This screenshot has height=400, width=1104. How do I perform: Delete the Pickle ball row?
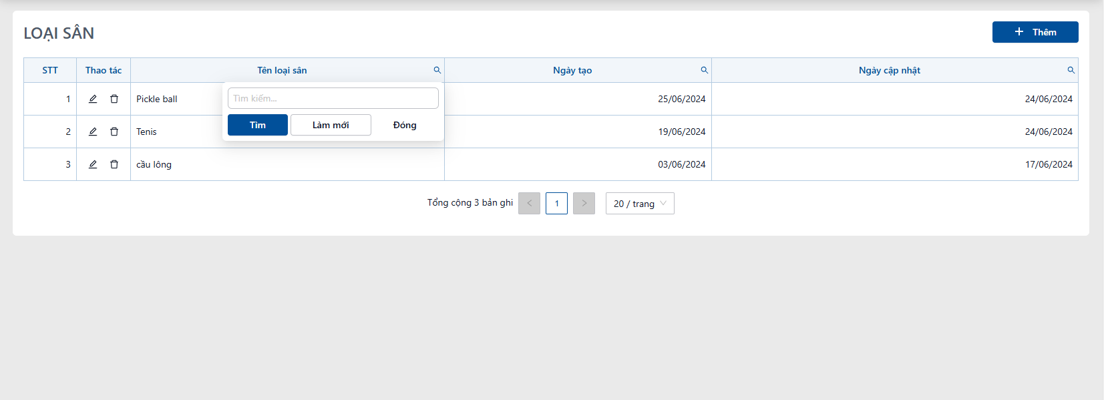[x=114, y=99]
